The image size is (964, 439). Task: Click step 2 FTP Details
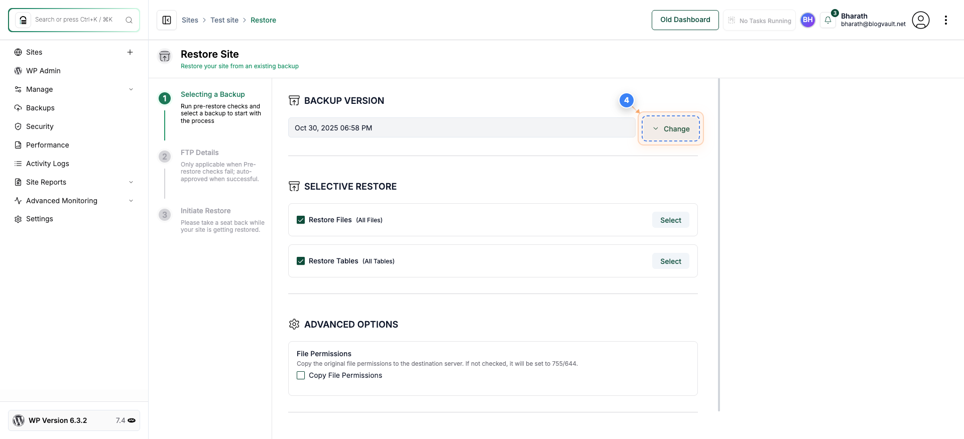coord(200,153)
